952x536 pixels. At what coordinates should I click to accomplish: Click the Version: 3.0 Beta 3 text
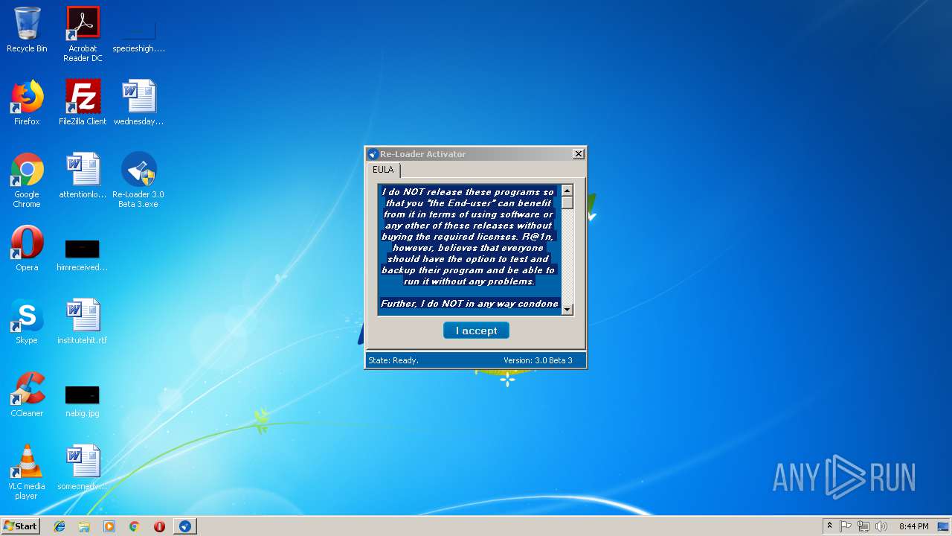538,360
